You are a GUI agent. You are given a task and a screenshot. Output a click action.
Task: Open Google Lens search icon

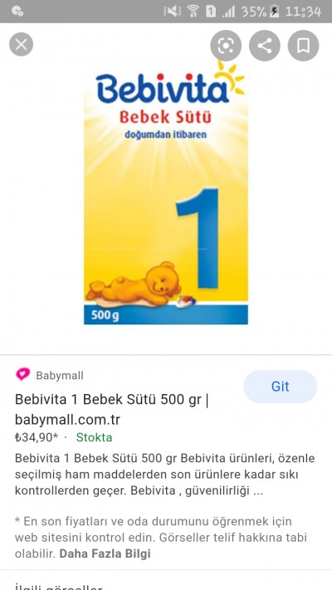(226, 46)
